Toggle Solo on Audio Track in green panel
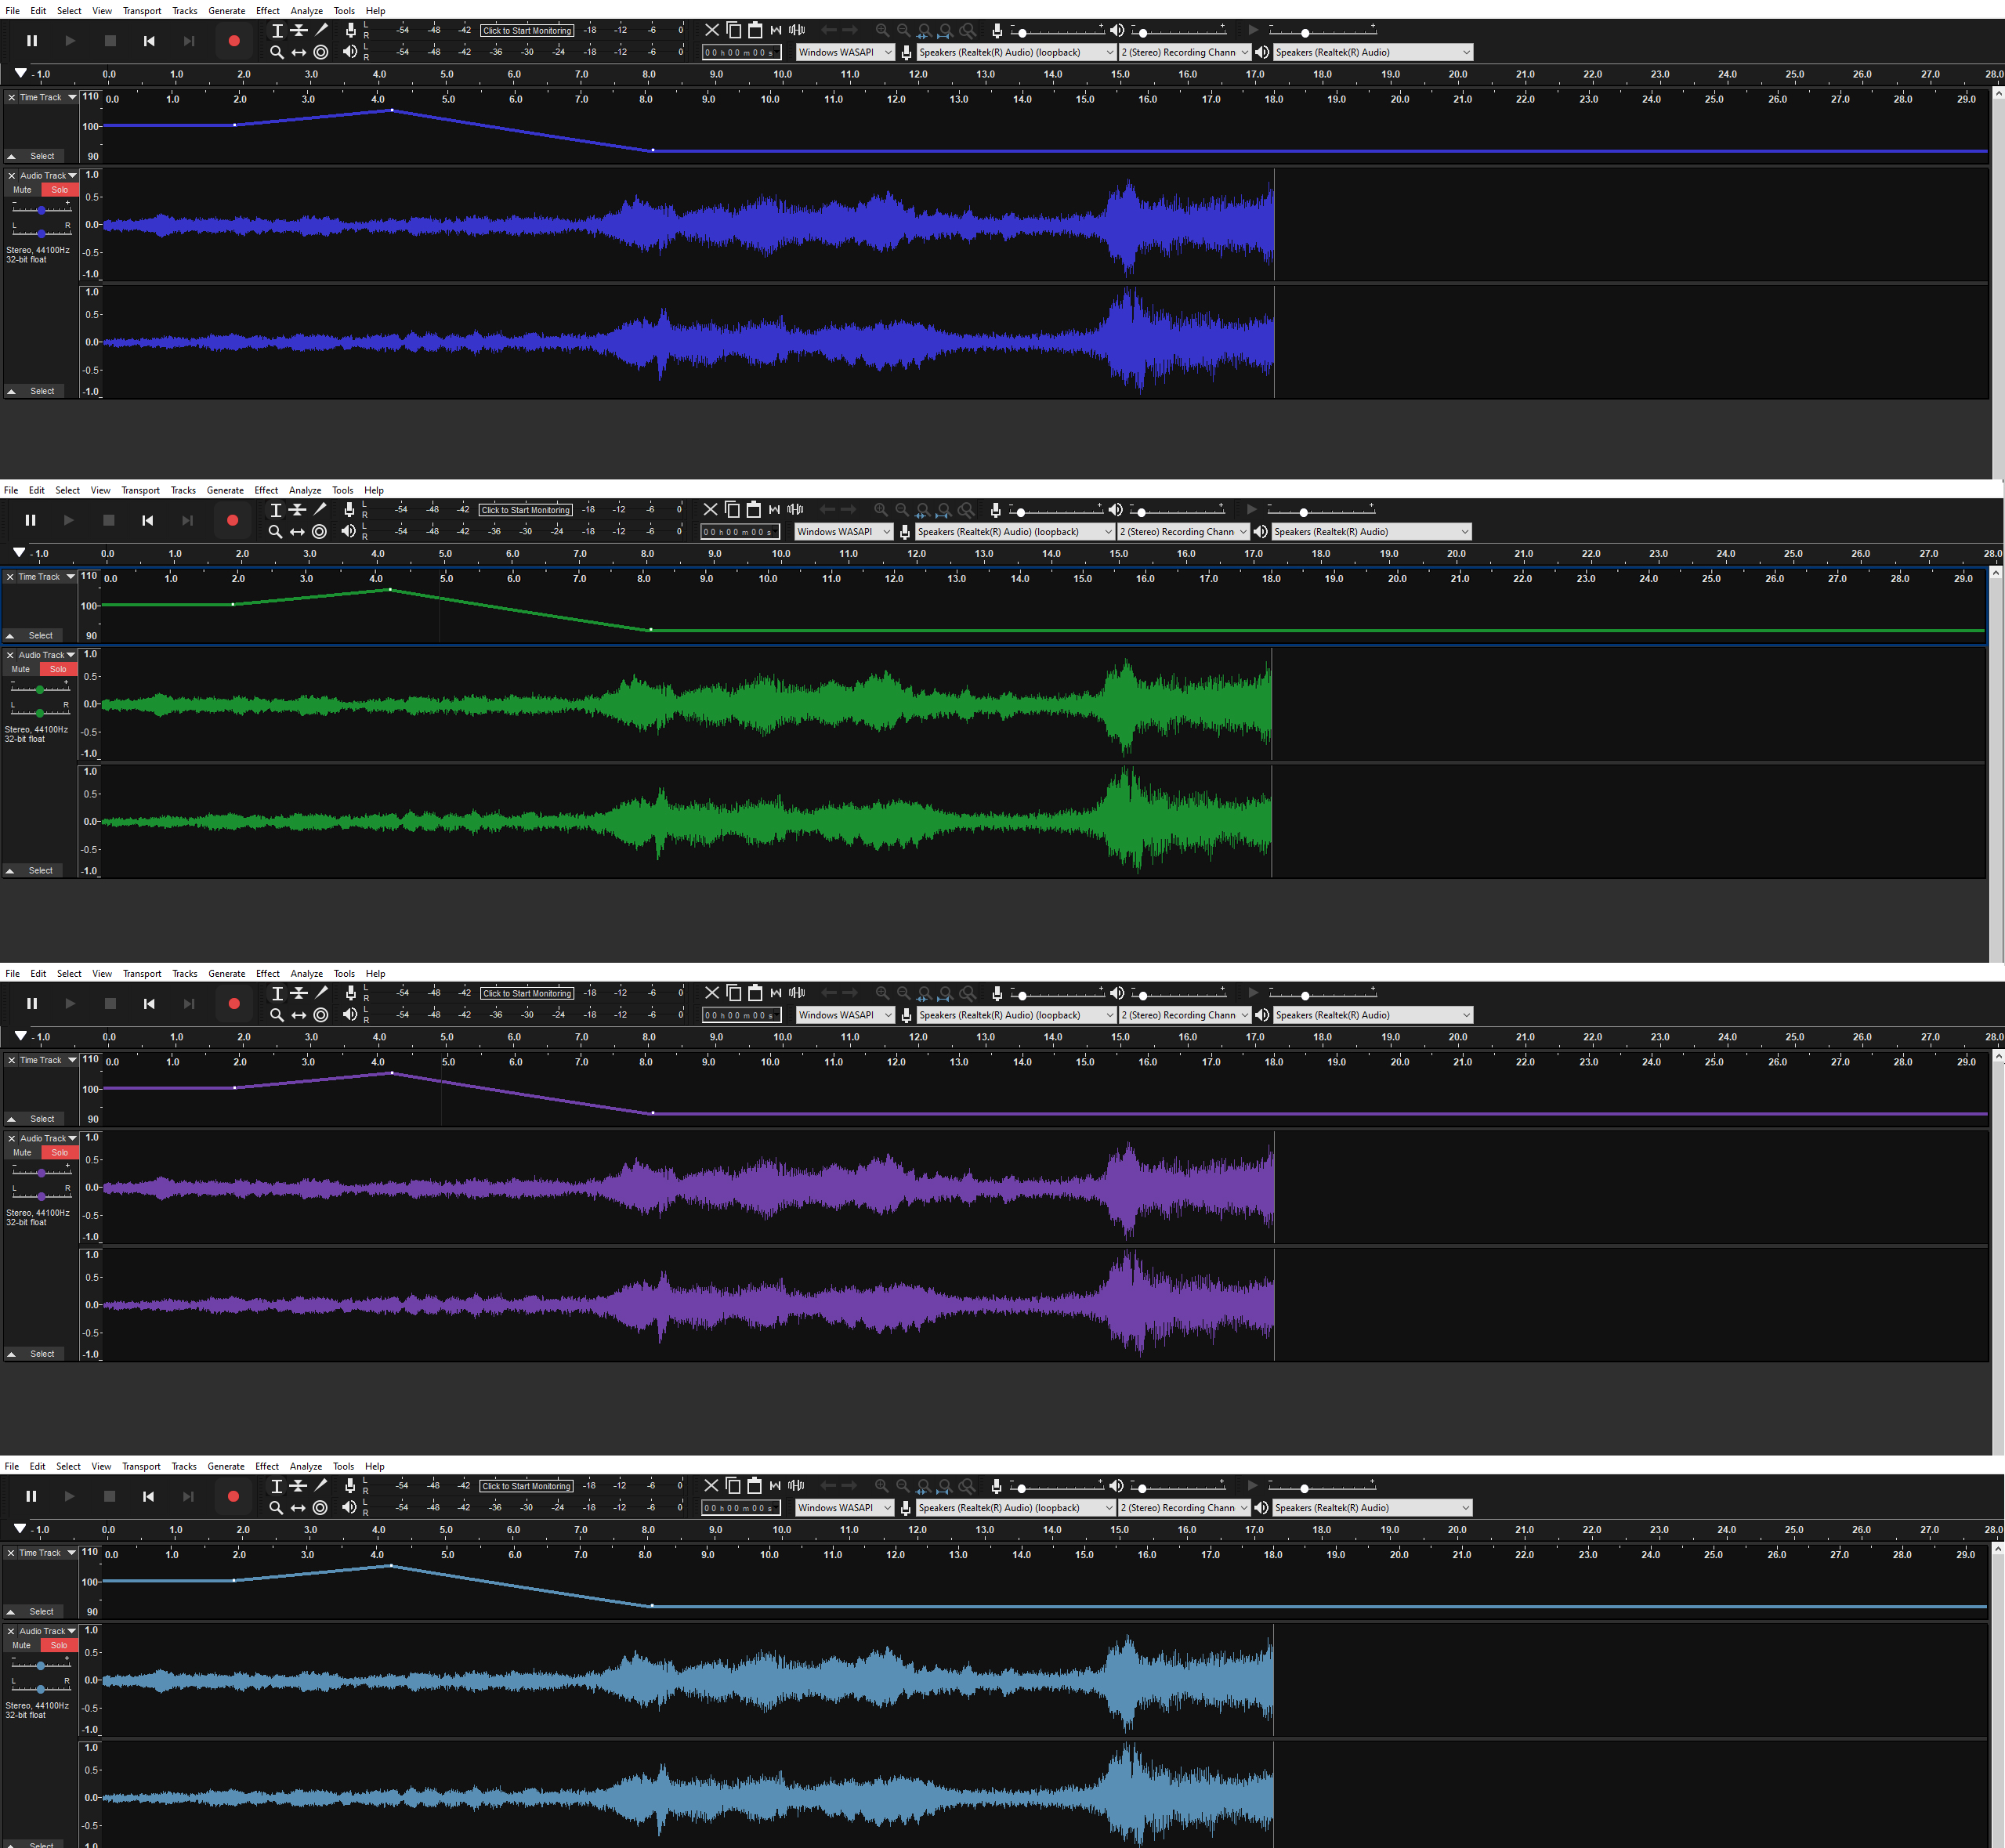2005x1848 pixels. (x=58, y=669)
